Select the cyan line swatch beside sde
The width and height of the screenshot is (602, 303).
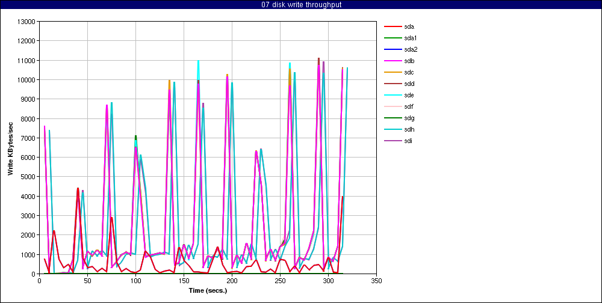(x=392, y=95)
